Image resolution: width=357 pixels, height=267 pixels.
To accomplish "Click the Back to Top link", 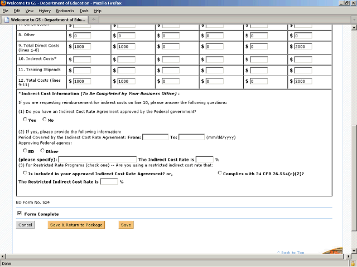I will coord(292,253).
